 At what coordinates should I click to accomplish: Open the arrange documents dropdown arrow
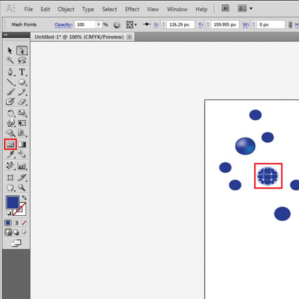251,8
